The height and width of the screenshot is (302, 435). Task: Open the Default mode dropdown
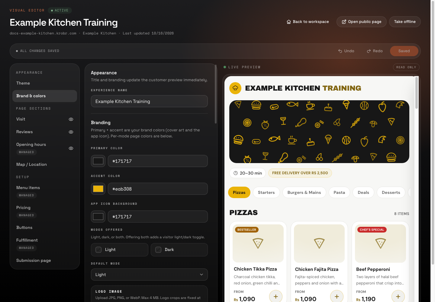click(149, 275)
